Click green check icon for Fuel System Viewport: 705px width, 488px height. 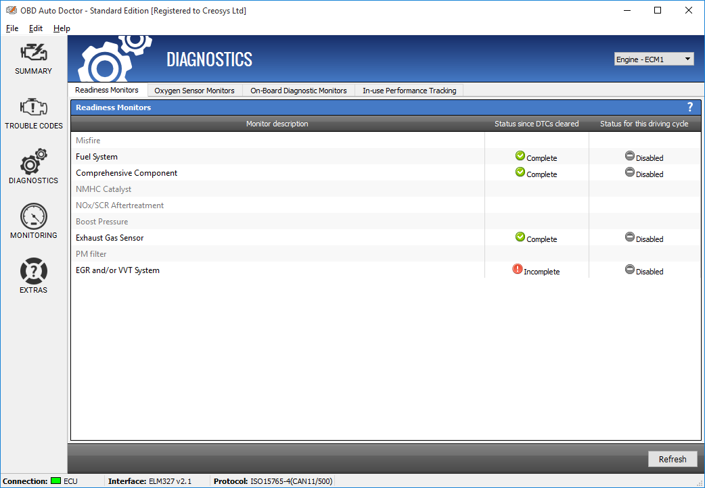[x=520, y=156]
